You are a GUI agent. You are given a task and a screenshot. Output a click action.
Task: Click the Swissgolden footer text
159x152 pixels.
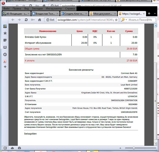(30, 134)
